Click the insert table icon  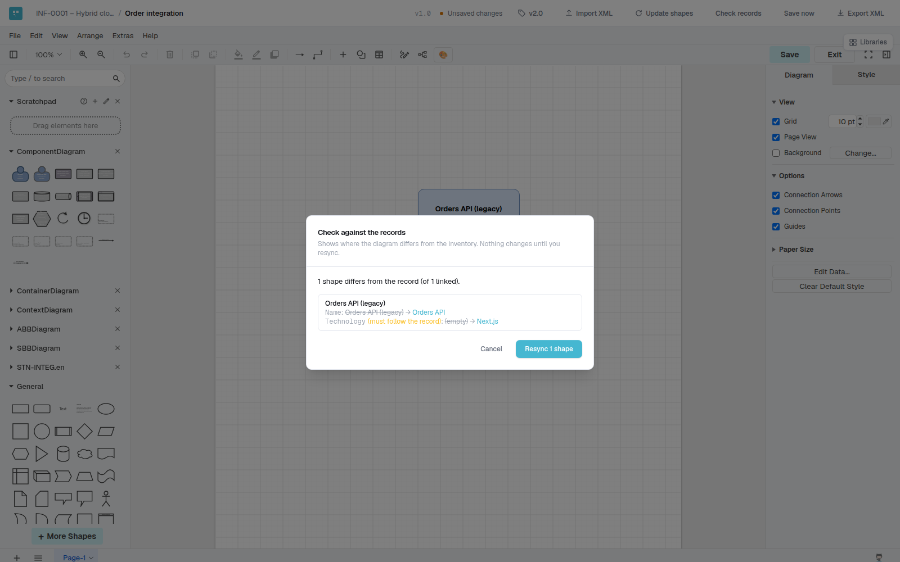click(x=379, y=55)
